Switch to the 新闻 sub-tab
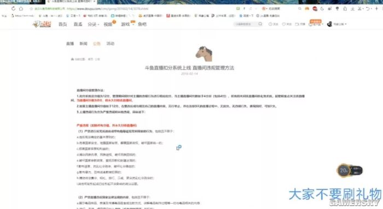 tap(83, 44)
